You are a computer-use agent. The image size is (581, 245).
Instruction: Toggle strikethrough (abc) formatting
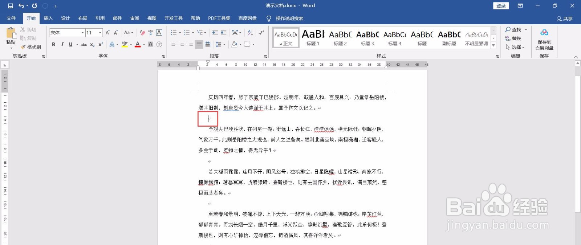click(x=84, y=44)
